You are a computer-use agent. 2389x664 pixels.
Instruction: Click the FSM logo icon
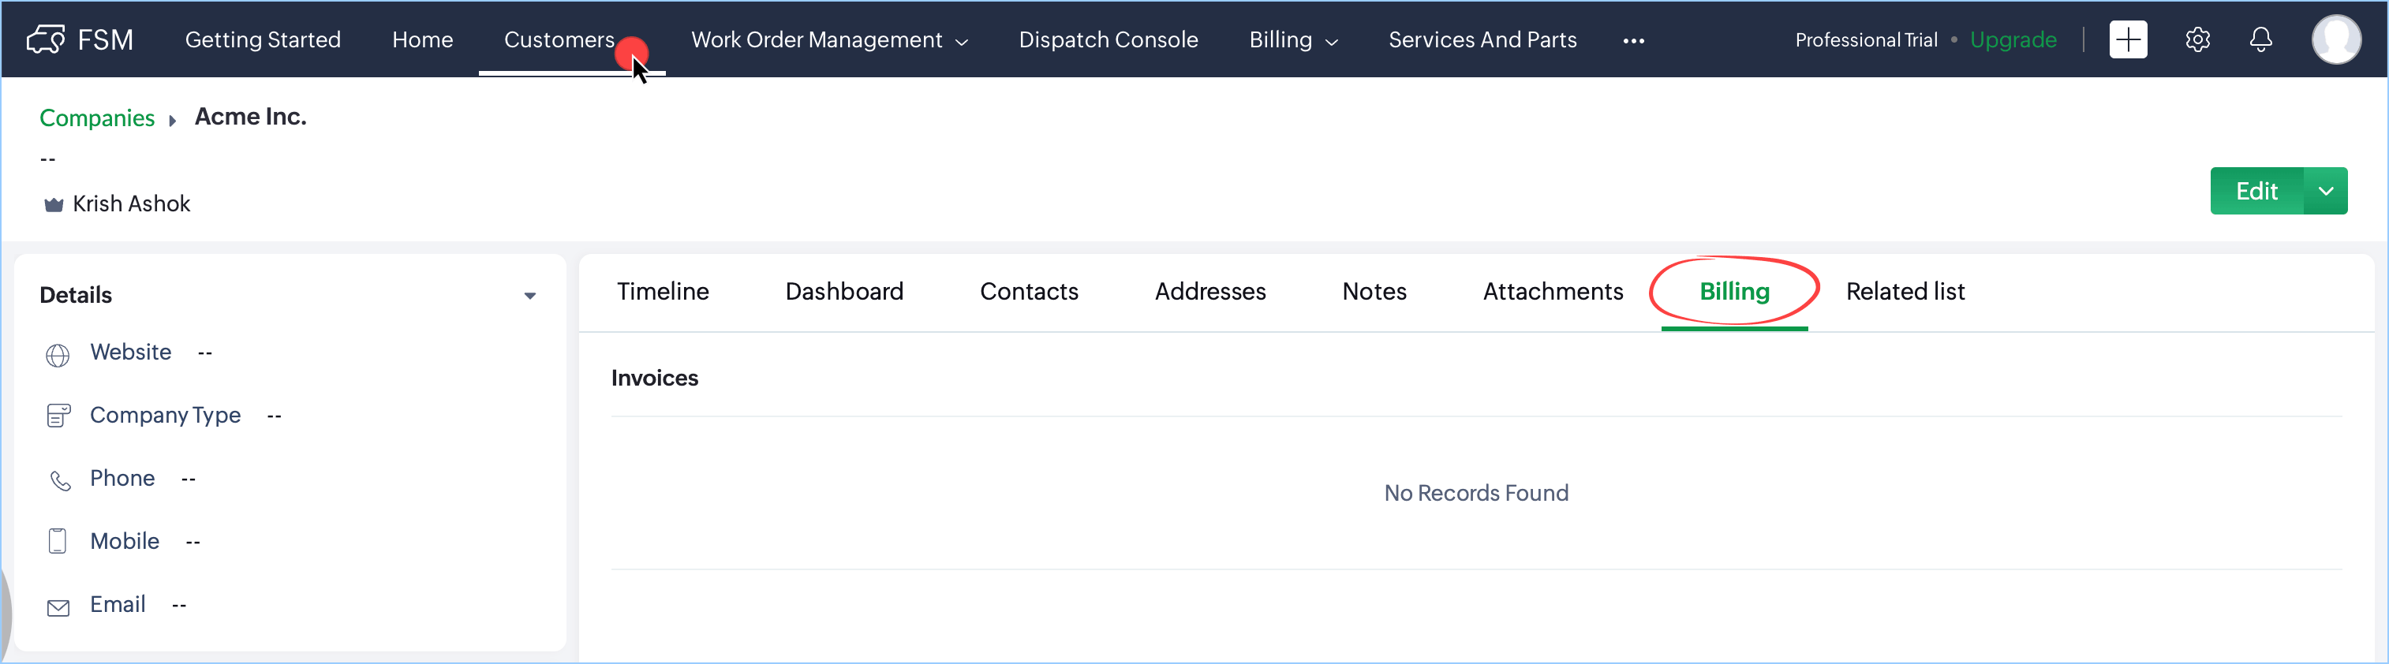pos(44,40)
